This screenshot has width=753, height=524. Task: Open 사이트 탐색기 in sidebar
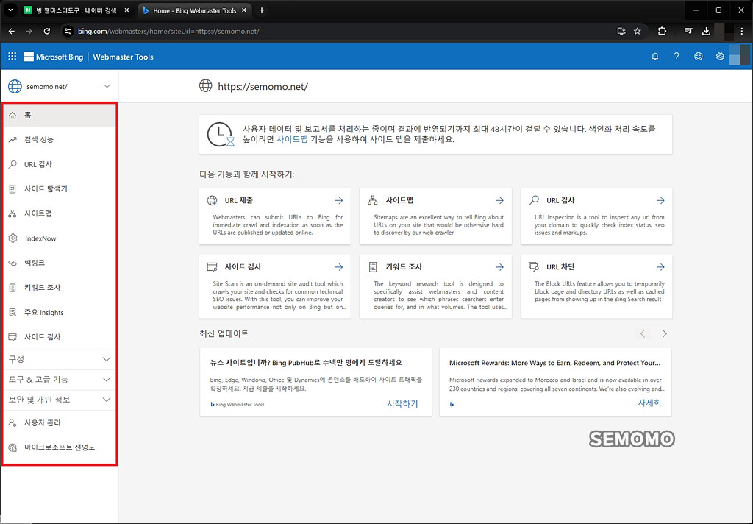click(60, 189)
